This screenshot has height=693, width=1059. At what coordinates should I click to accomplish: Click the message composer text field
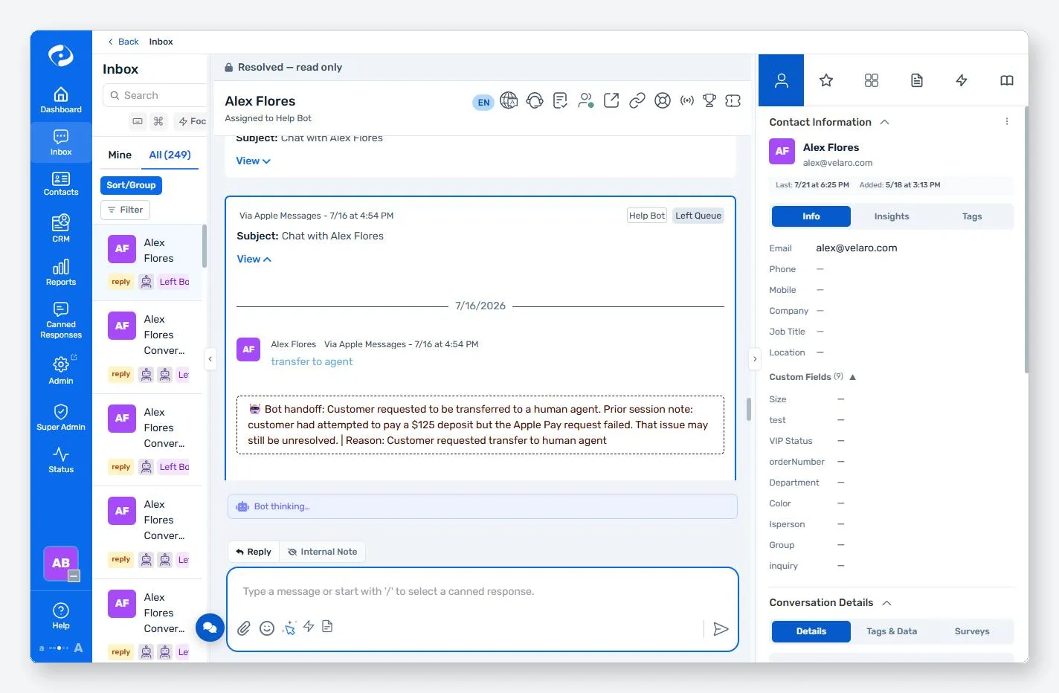482,593
